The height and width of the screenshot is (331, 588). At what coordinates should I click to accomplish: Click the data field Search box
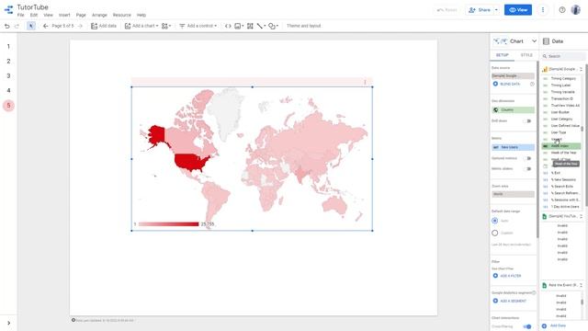(x=563, y=56)
